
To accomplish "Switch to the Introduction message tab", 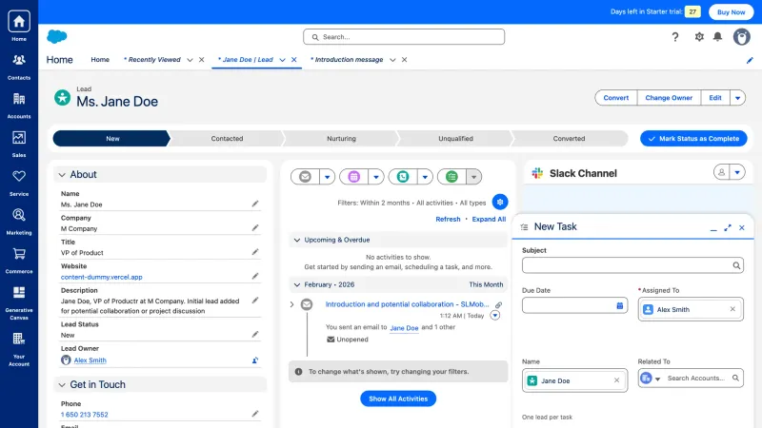I will pos(347,60).
